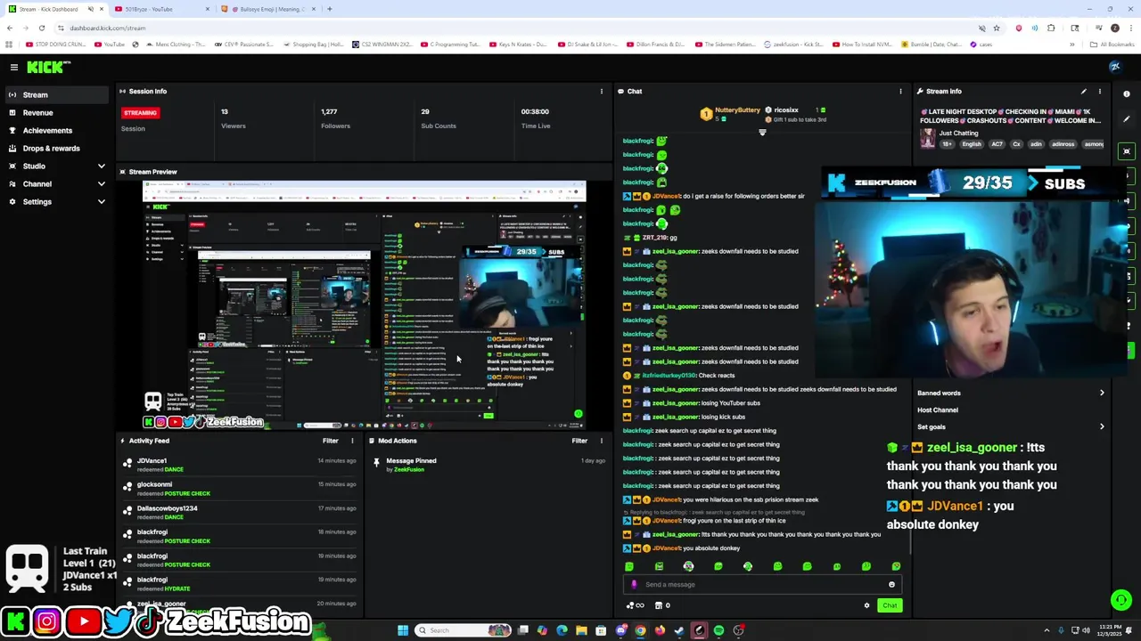Click the Host Channel row
This screenshot has width=1141, height=641.
pyautogui.click(x=1011, y=410)
